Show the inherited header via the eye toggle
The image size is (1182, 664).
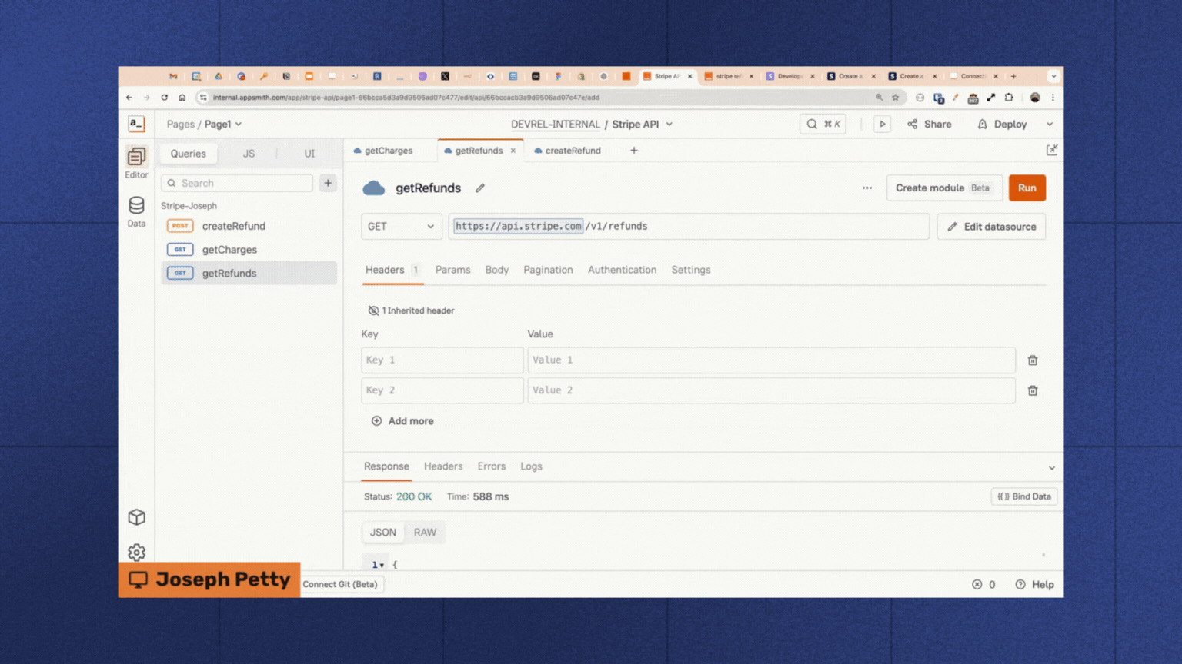(x=374, y=310)
